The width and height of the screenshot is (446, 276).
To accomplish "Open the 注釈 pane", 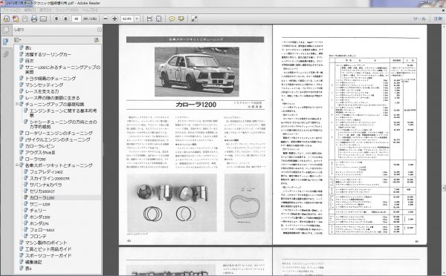I will tap(438, 19).
